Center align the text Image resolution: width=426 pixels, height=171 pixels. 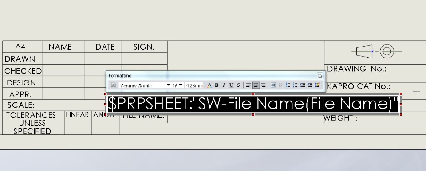pyautogui.click(x=256, y=85)
